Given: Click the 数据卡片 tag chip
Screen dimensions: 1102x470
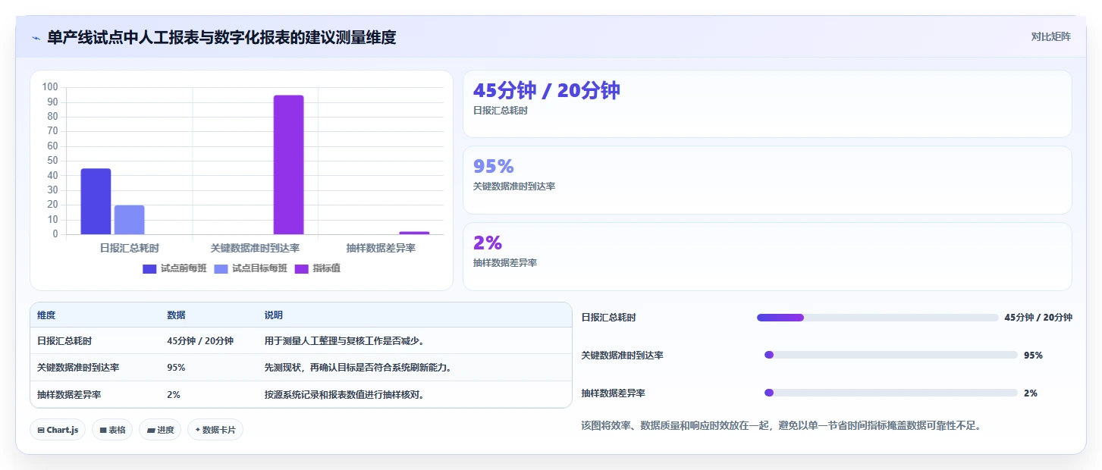Looking at the screenshot, I should tap(215, 430).
